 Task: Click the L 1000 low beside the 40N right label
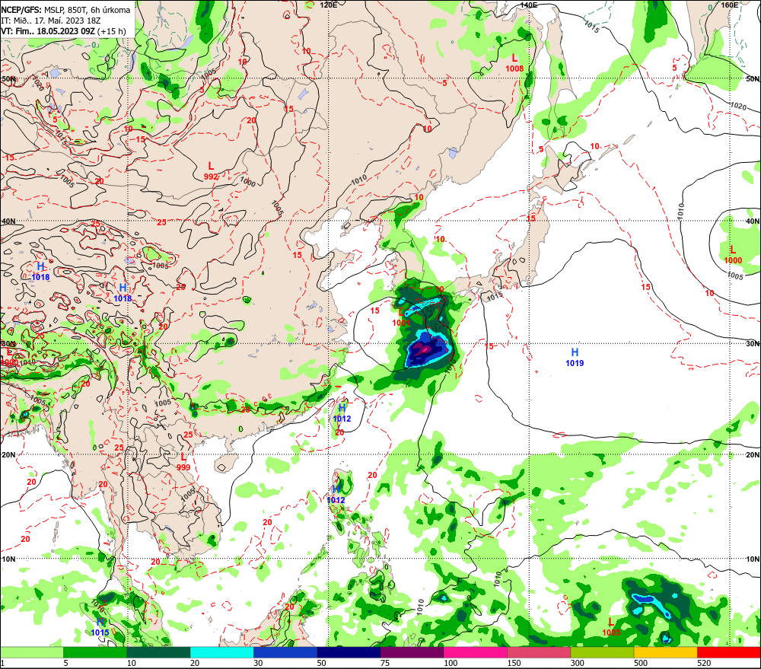[x=733, y=255]
